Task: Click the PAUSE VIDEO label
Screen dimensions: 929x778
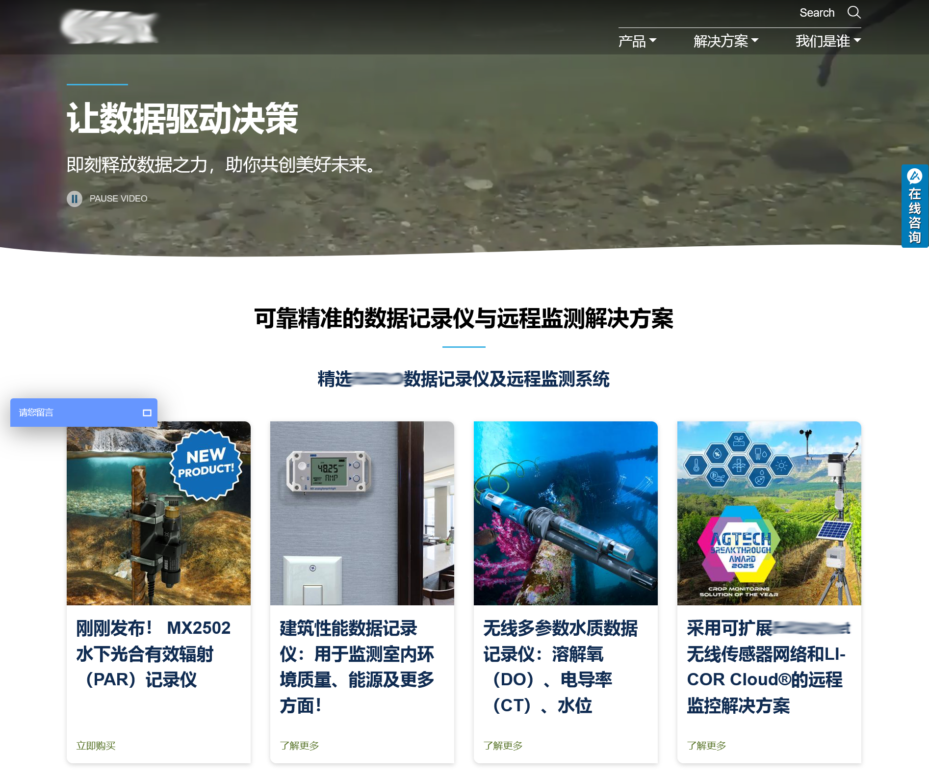Action: [118, 199]
